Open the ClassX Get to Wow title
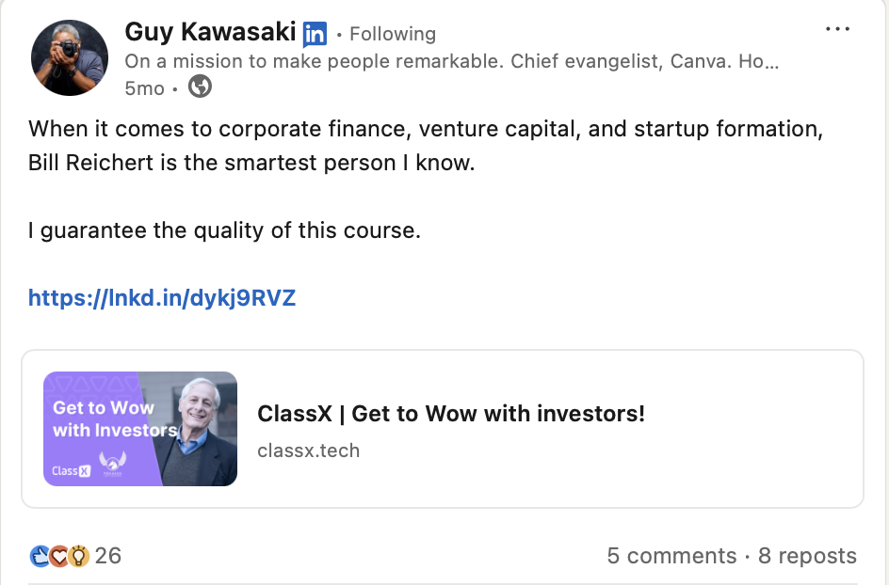Image resolution: width=889 pixels, height=585 pixels. (451, 414)
